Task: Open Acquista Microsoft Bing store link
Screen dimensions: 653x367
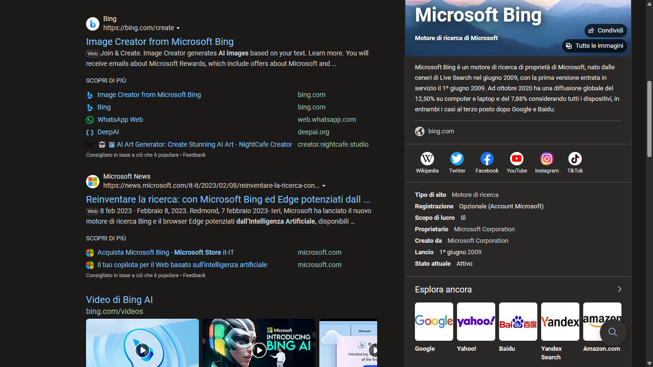Action: click(166, 252)
